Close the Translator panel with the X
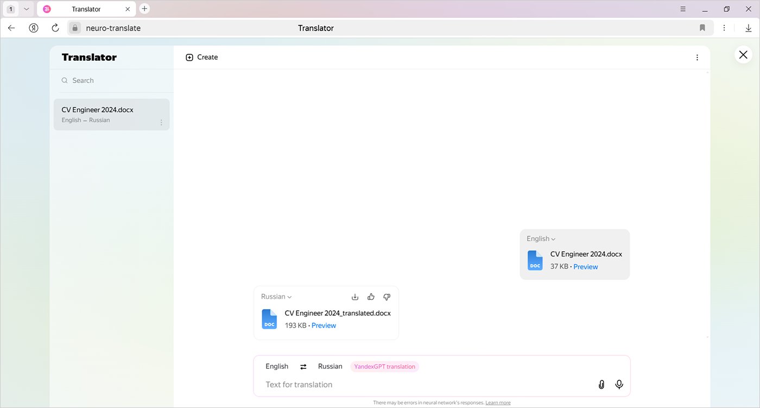The image size is (760, 408). tap(743, 55)
